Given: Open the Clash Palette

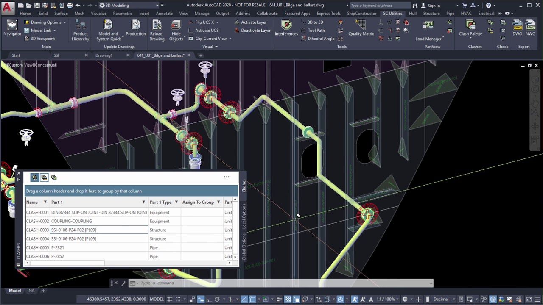Looking at the screenshot, I should (470, 28).
